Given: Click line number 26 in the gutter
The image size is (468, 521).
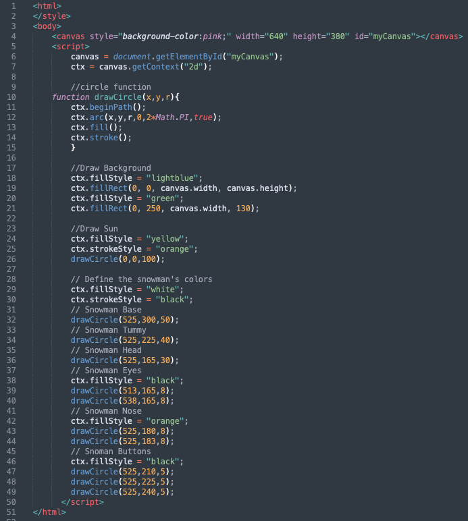Looking at the screenshot, I should tap(11, 259).
